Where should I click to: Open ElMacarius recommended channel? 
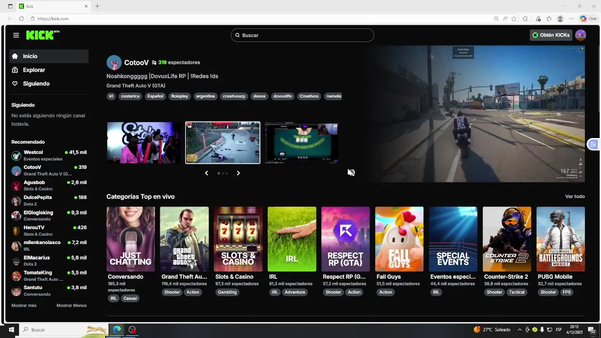pos(49,261)
